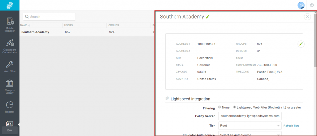
Task: Select the ID card icon in sidebar
Action: point(10,123)
